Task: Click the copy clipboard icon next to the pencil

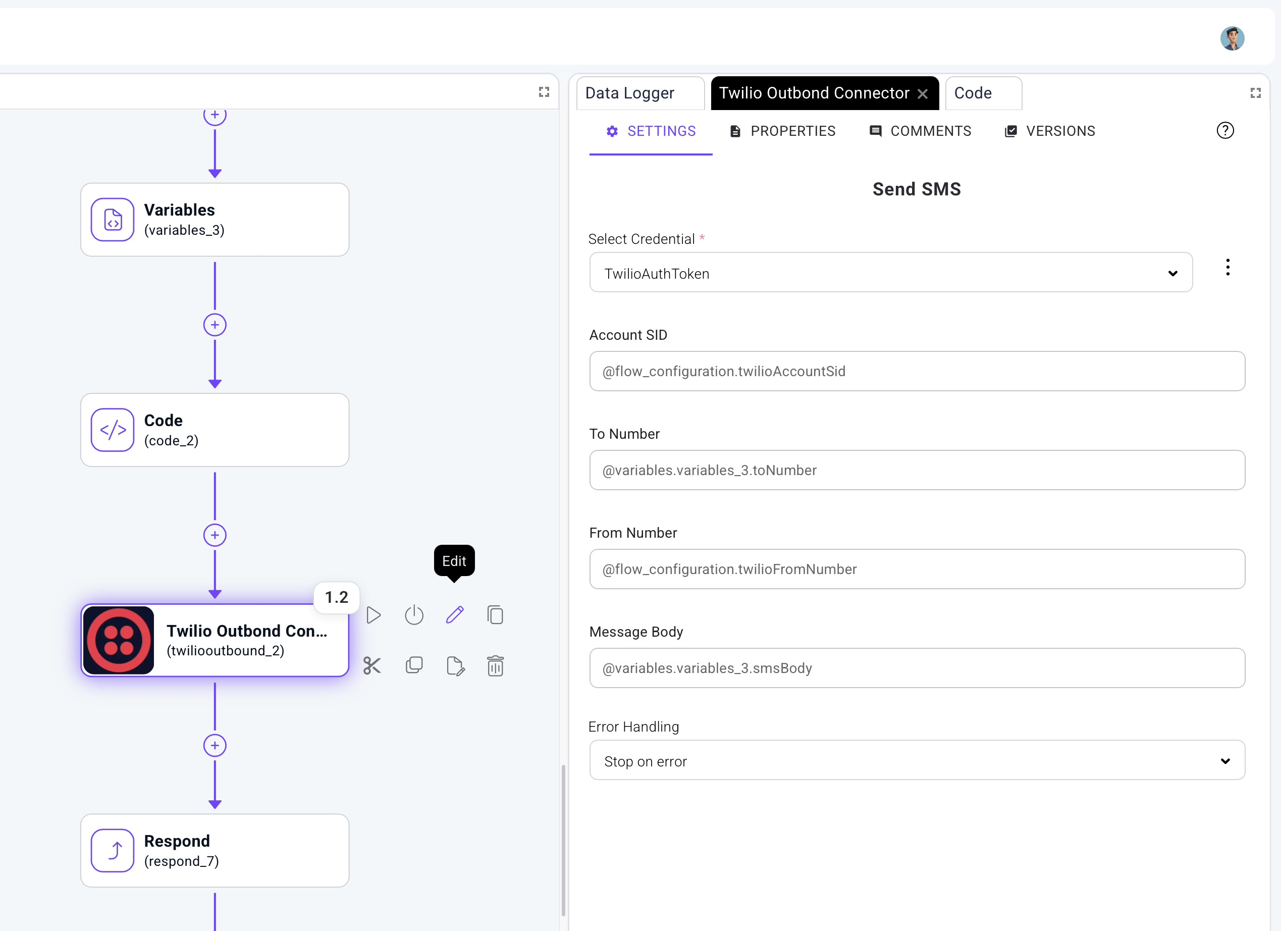Action: [x=495, y=614]
